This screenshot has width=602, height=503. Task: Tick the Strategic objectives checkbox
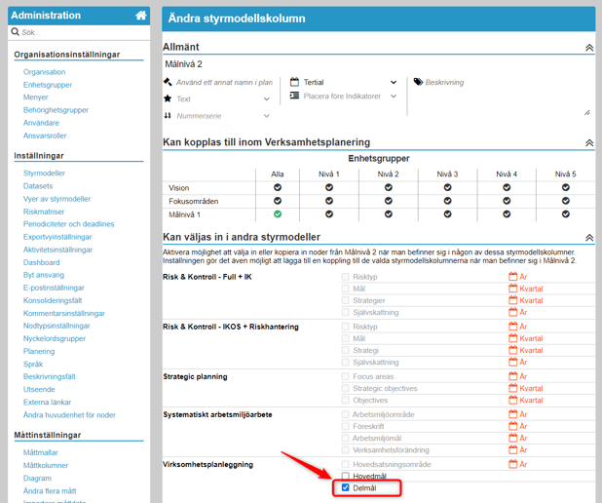(x=346, y=388)
